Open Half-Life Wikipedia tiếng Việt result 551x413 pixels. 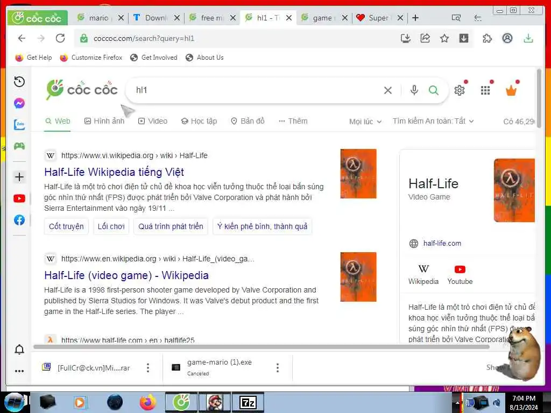pyautogui.click(x=114, y=172)
